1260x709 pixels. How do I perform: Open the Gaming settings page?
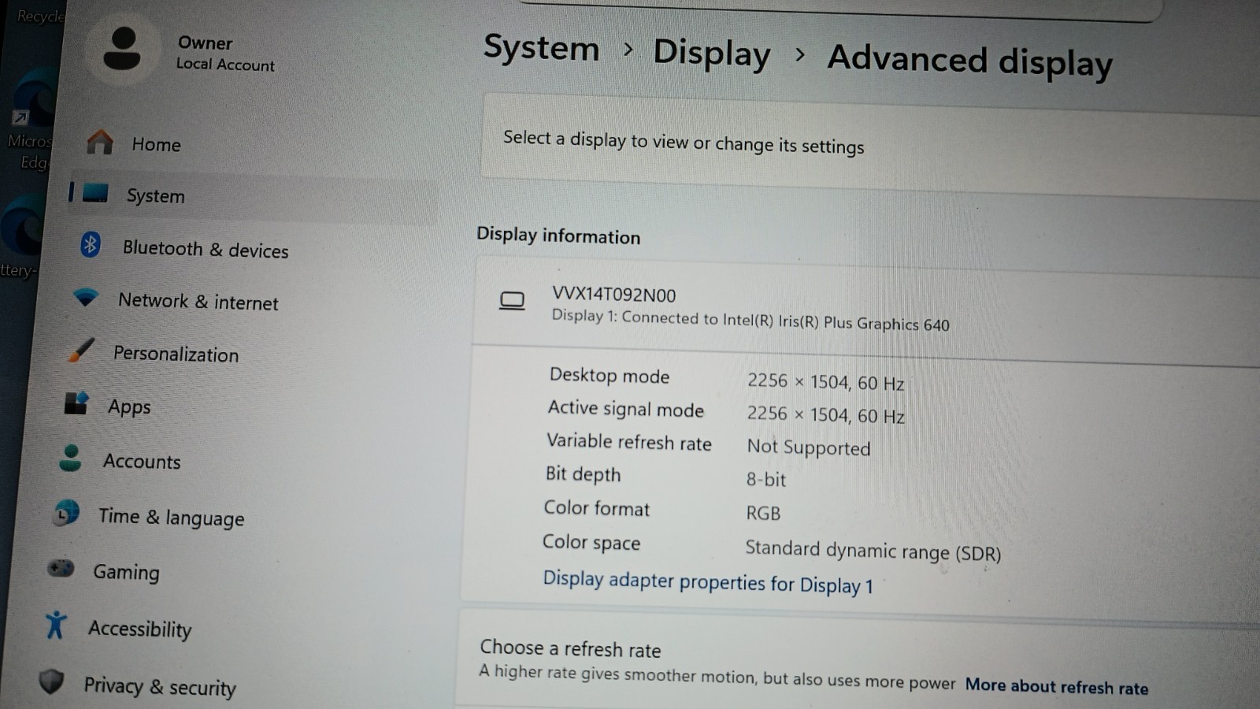(126, 572)
